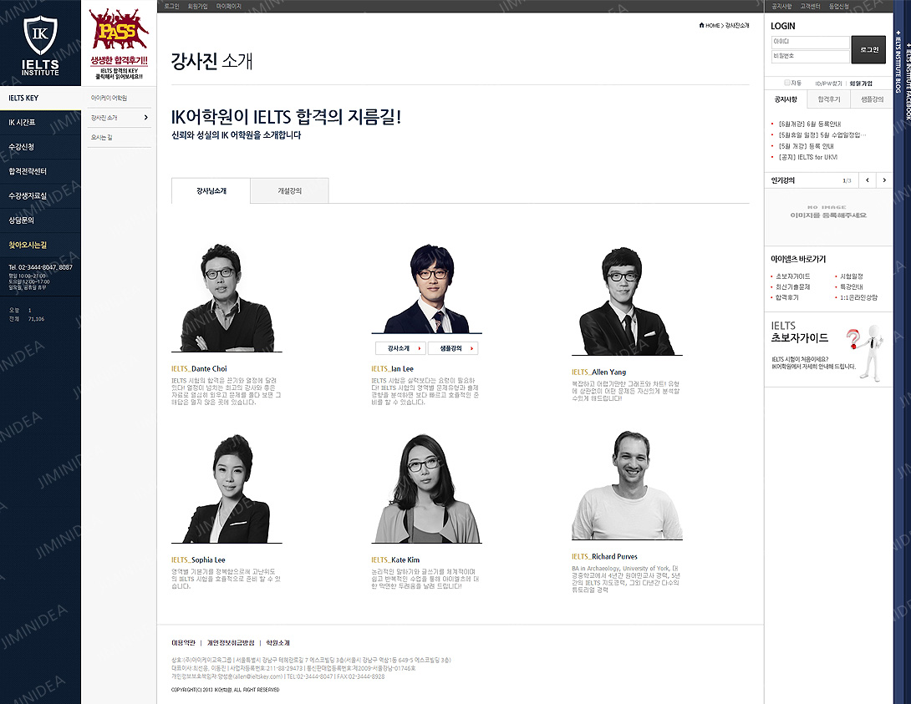Click the ID/PW찾기 link
The image size is (911, 704).
click(828, 84)
